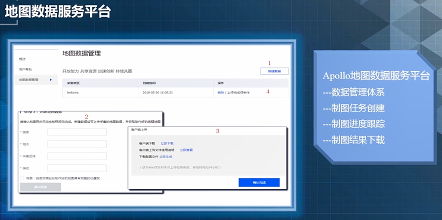The height and width of the screenshot is (220, 442).
Task: Click the testarea table cell
Action: click(x=100, y=92)
